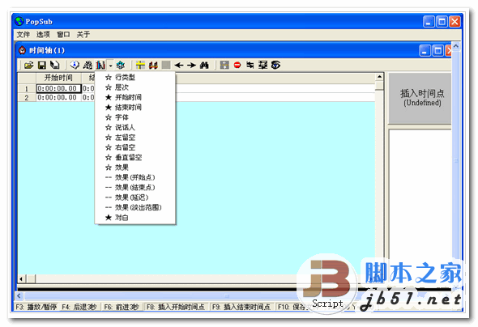Click the outer vertical scrollbar up arrow
This screenshot has height=327, width=478.
456,46
